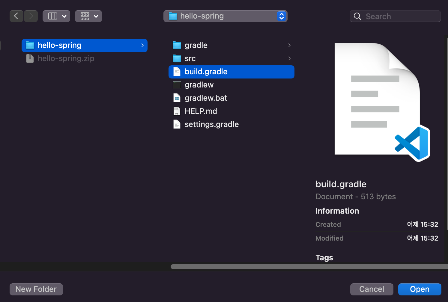Click the HELP.md markdown file icon
Screen dimensions: 448x302
(177, 111)
